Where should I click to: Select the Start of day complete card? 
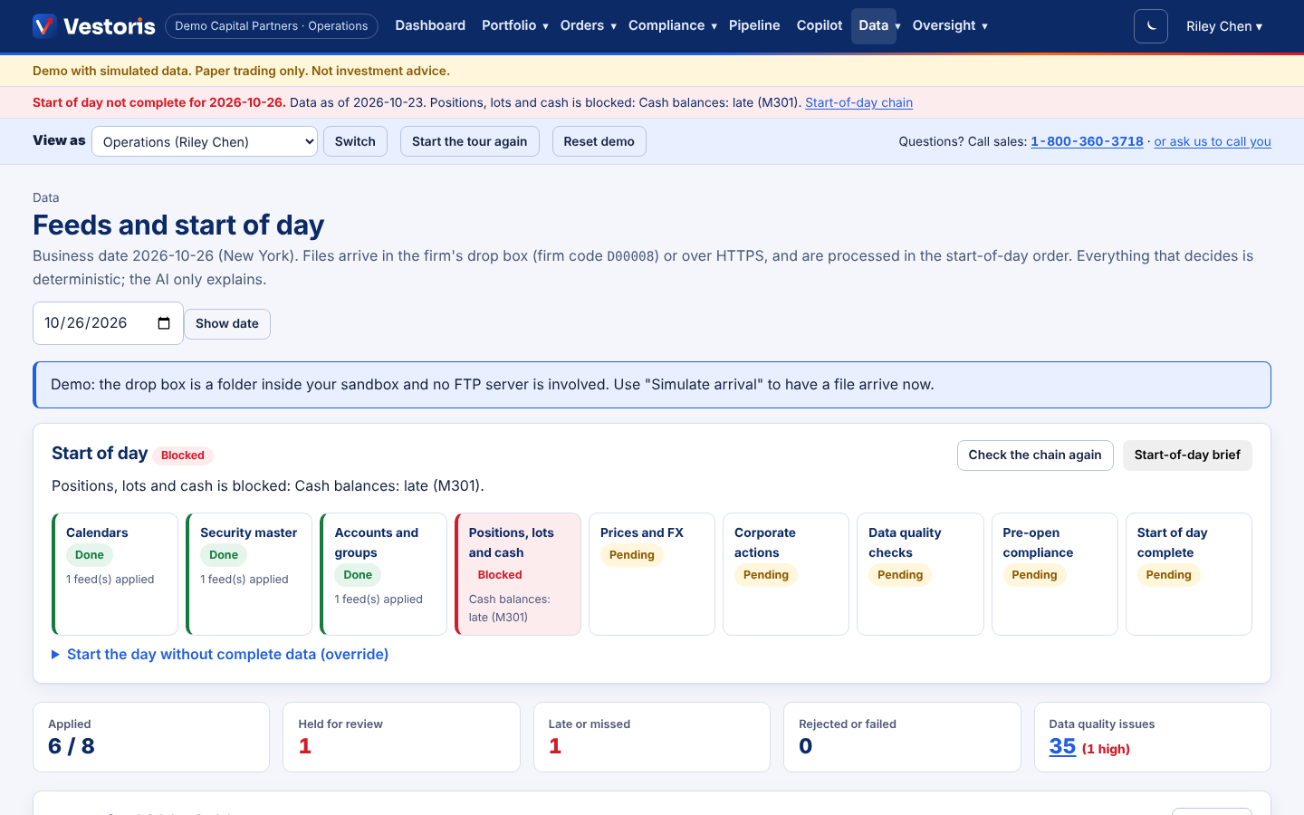pyautogui.click(x=1189, y=574)
